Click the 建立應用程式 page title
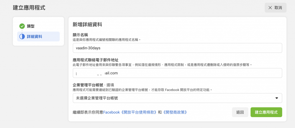The image size is (295, 128). pos(29,8)
